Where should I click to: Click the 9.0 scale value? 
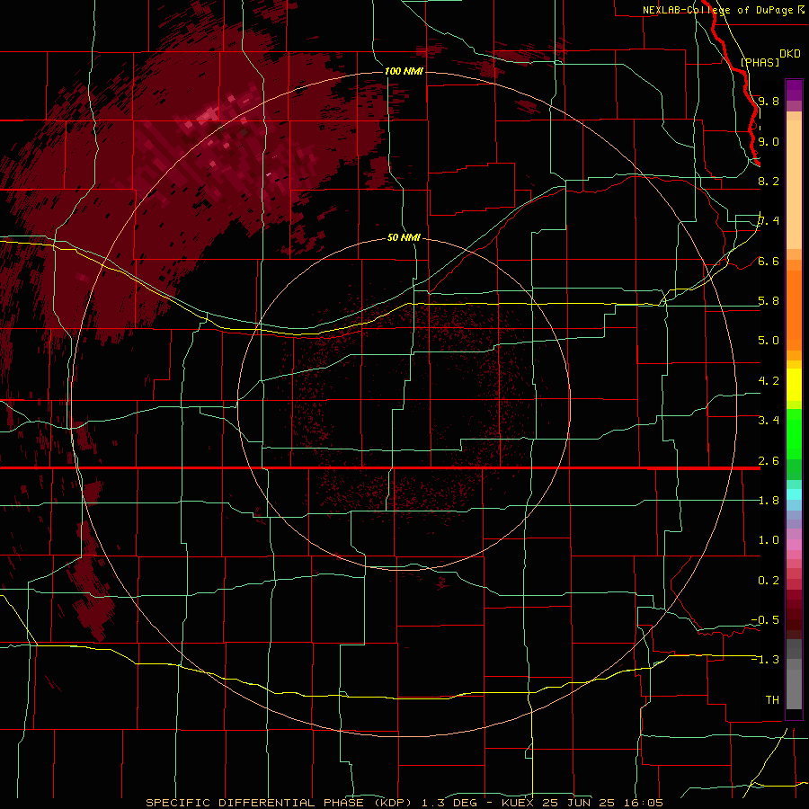[x=769, y=141]
